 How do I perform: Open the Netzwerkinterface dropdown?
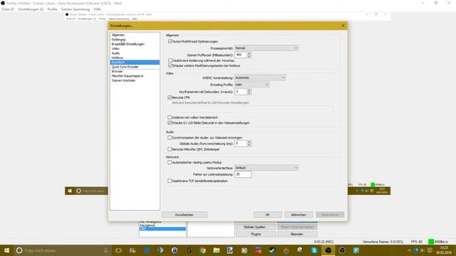(x=266, y=168)
